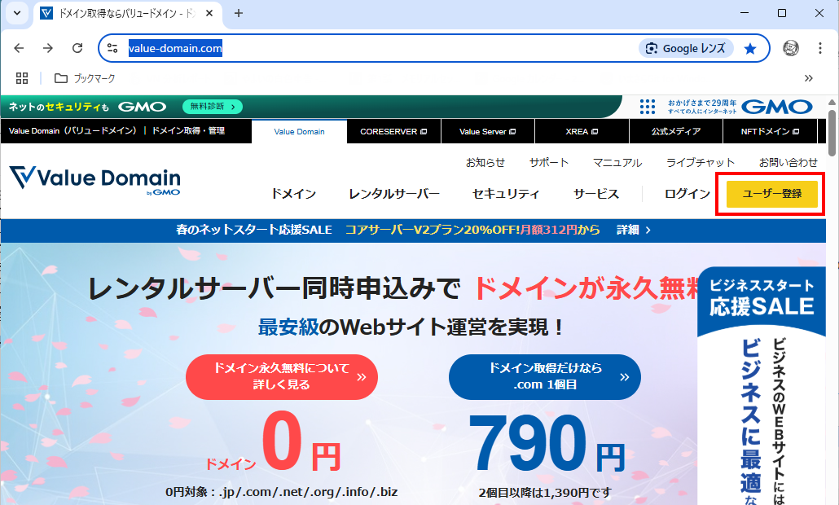The width and height of the screenshot is (839, 505).
Task: Show hidden bookmarks with double chevron
Action: 808,78
